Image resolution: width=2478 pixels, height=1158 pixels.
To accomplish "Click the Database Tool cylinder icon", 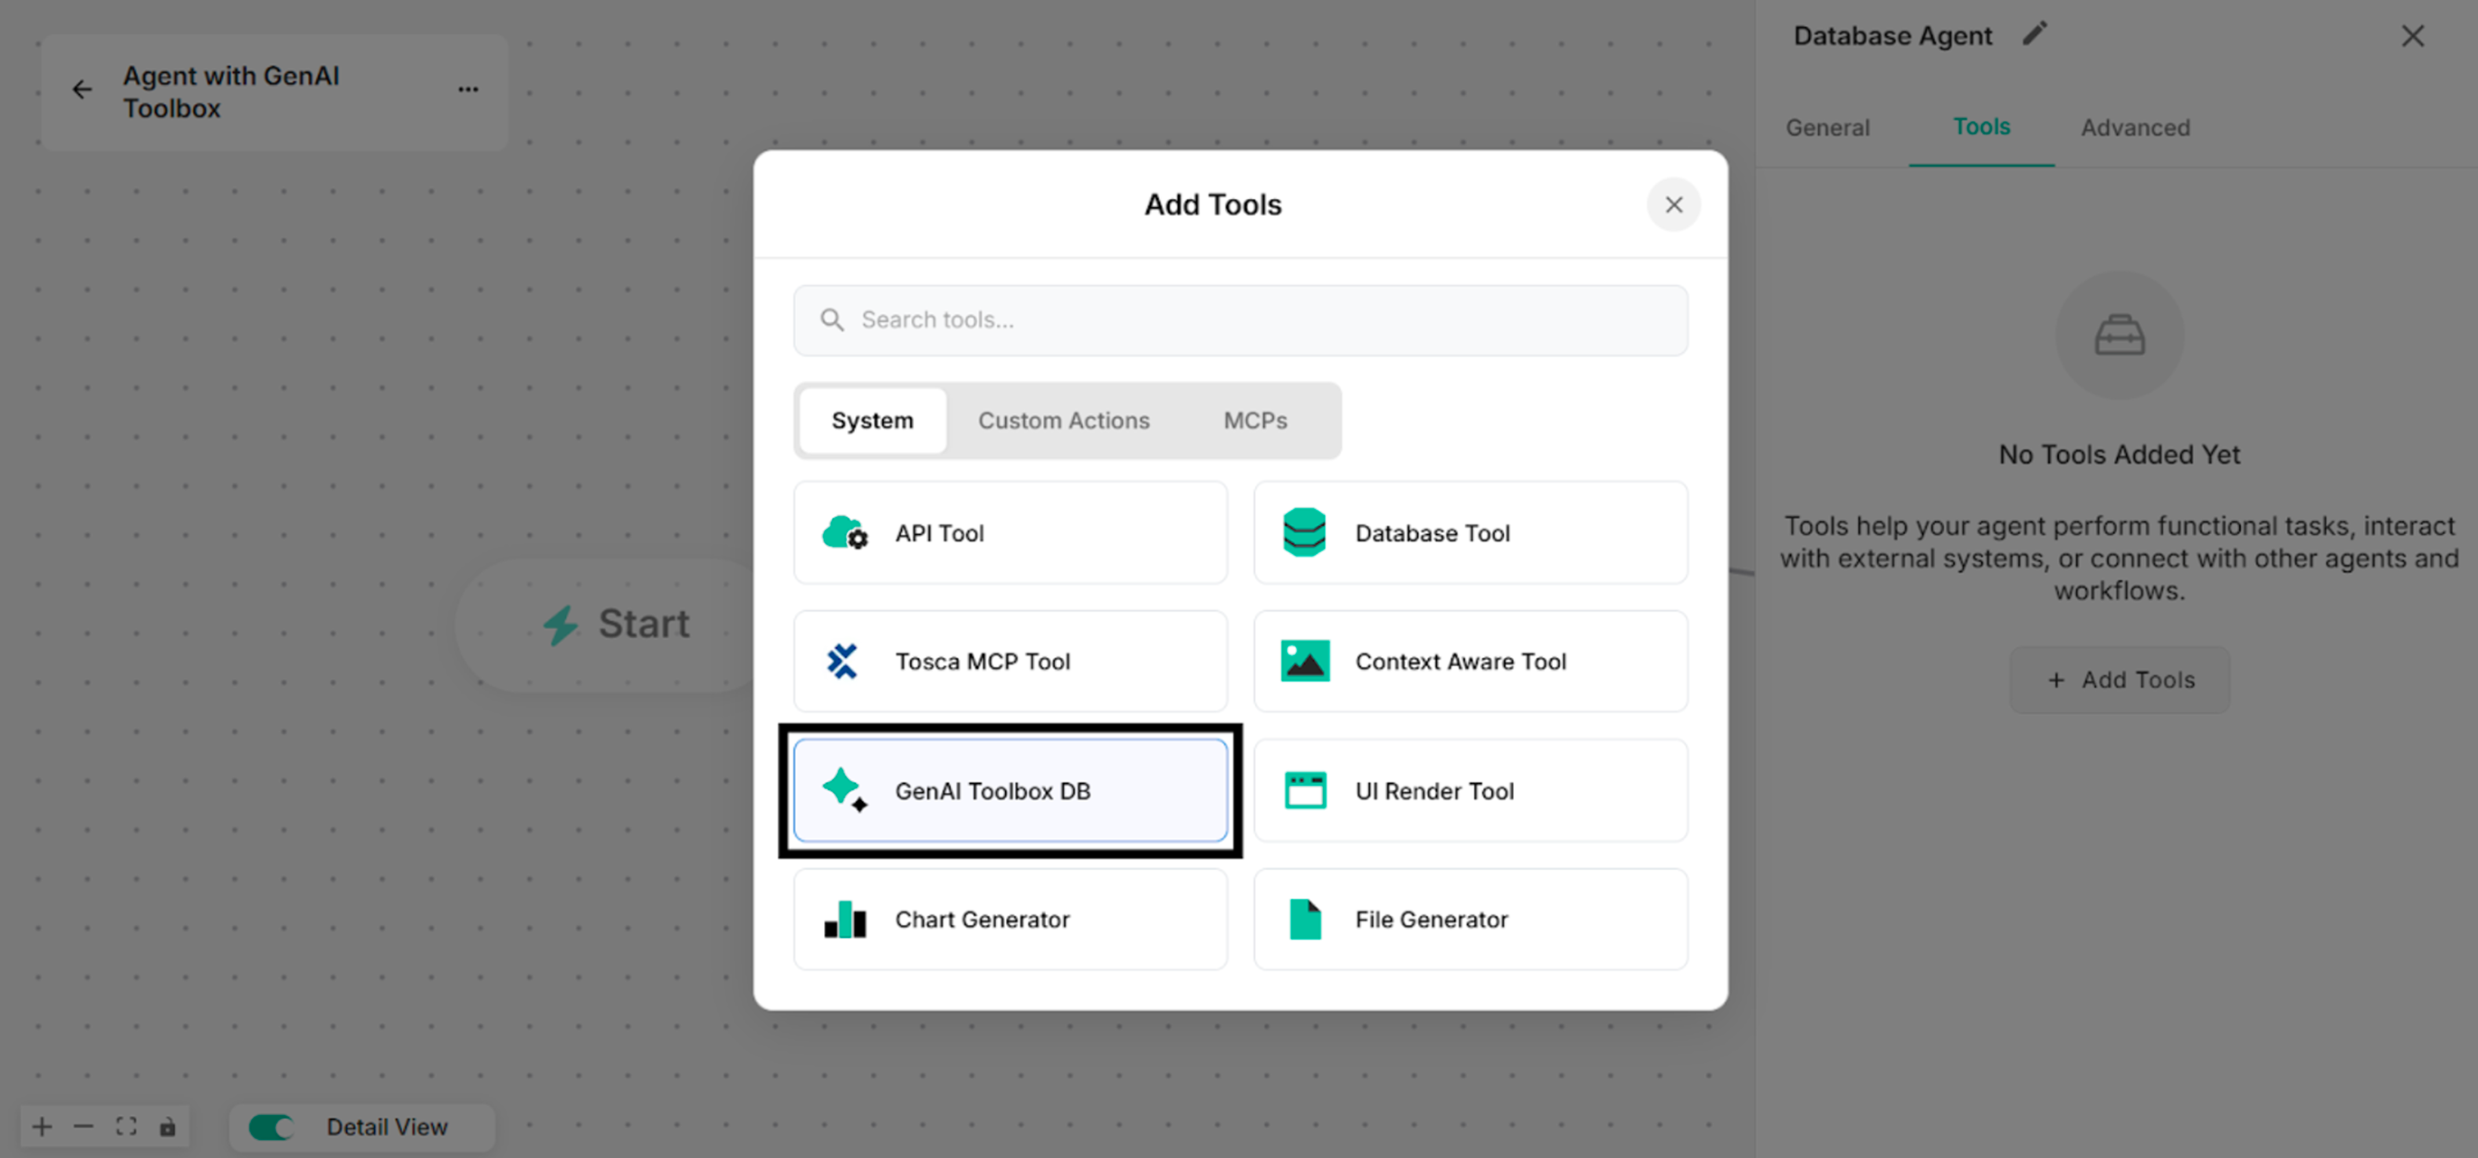I will 1304,533.
